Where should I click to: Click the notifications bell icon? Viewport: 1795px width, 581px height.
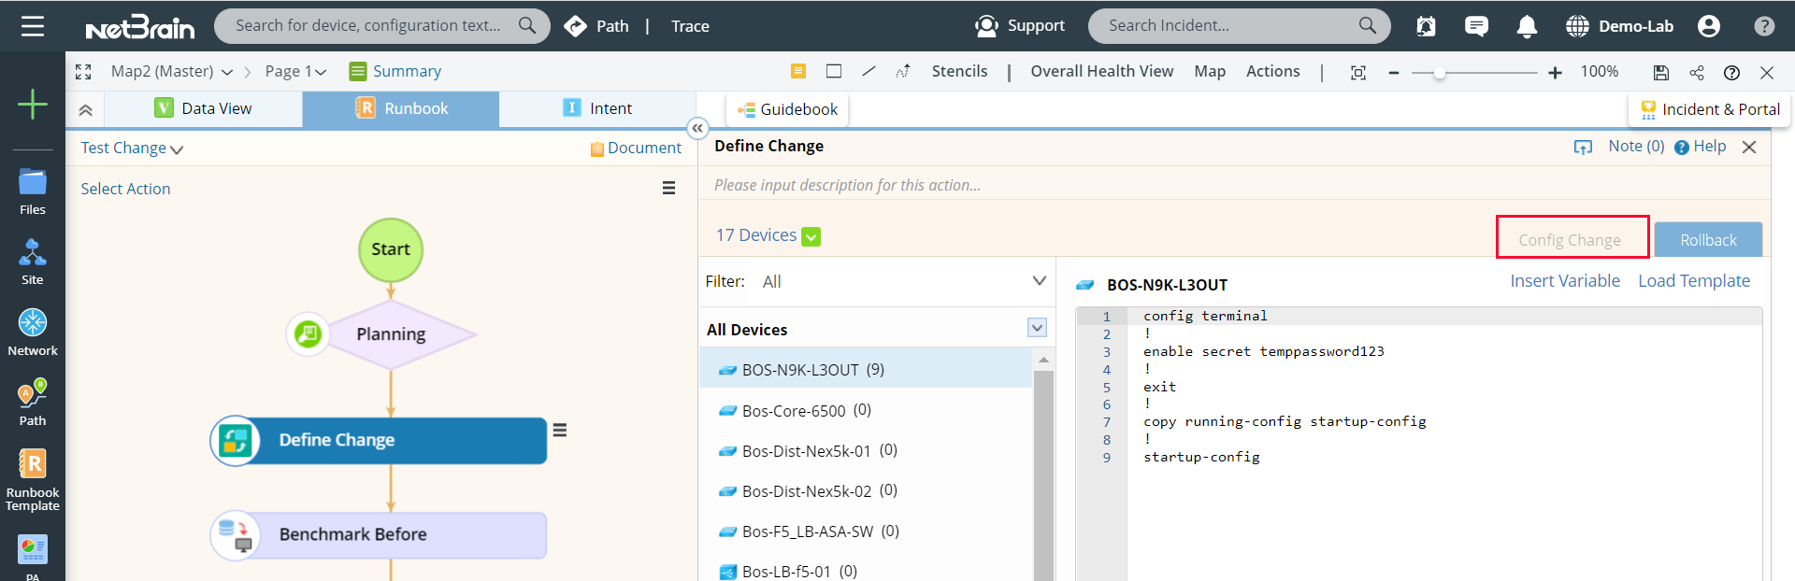click(1527, 26)
